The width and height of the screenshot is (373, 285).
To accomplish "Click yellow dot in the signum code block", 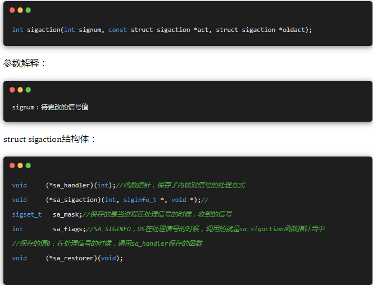I will click(x=20, y=90).
